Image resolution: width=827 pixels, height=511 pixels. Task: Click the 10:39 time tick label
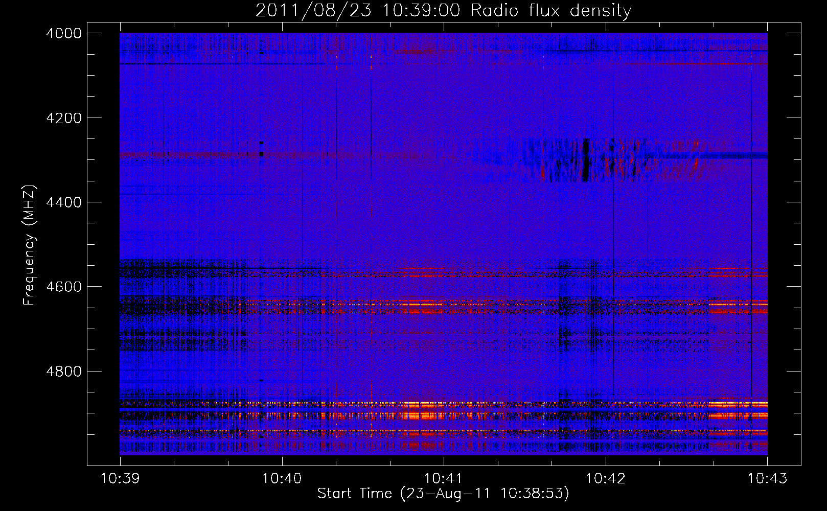pyautogui.click(x=120, y=479)
